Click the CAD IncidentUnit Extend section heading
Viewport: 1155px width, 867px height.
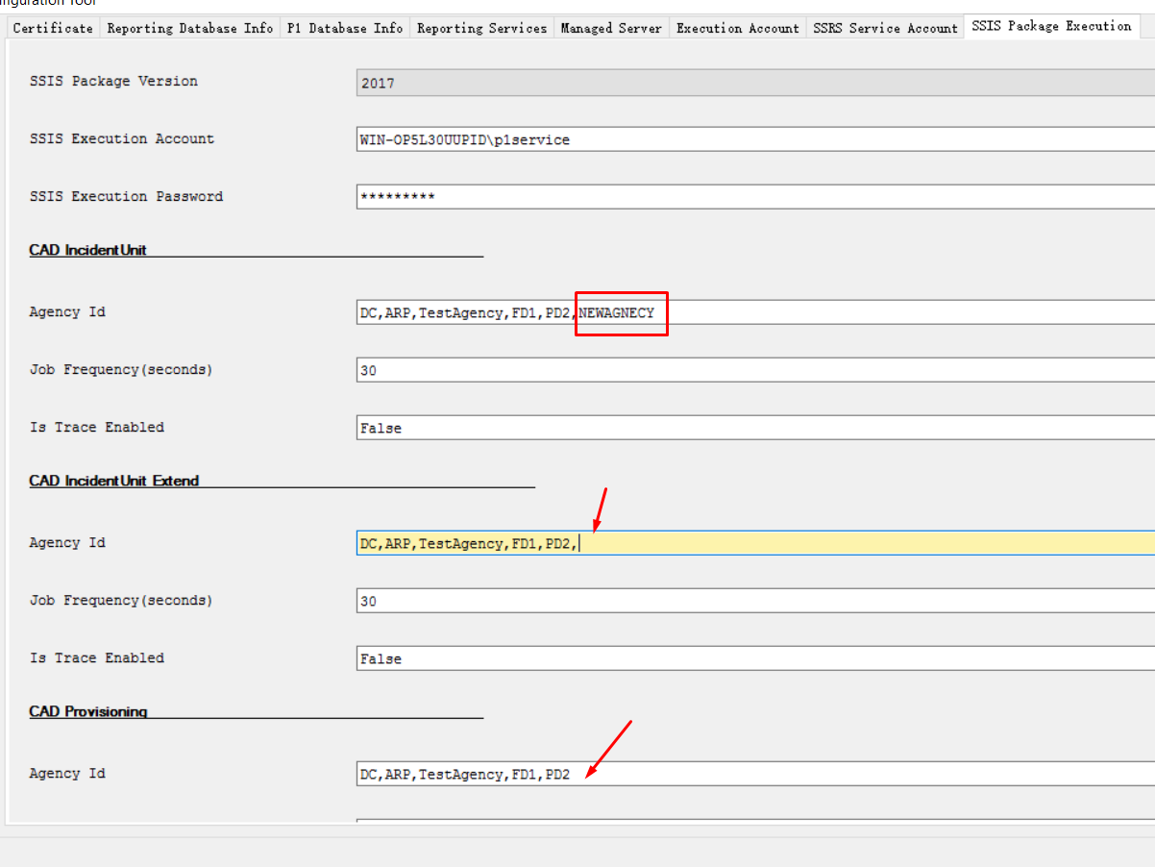coord(113,481)
